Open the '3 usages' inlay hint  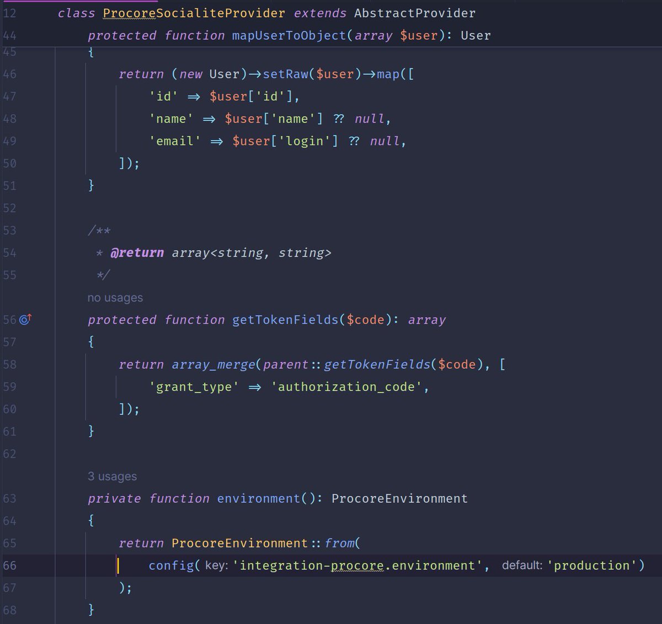(112, 476)
